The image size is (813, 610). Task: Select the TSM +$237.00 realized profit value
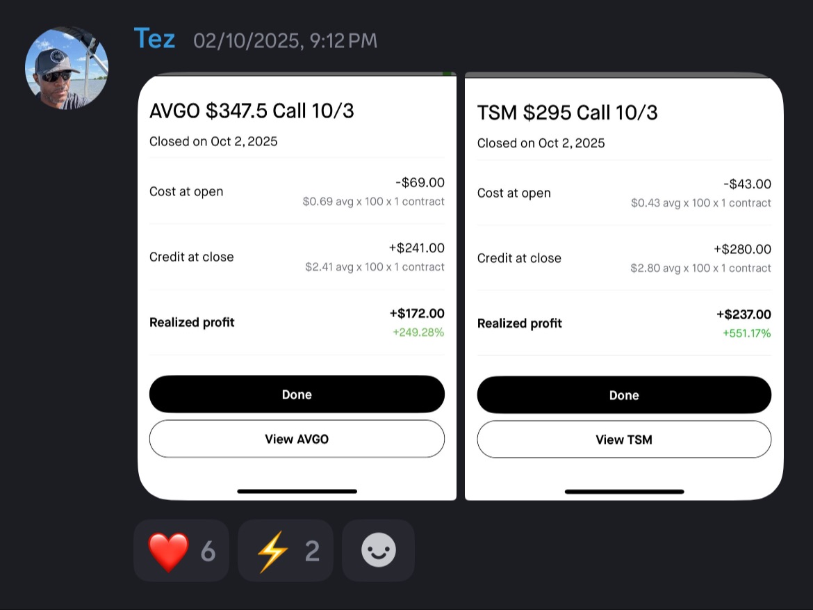pos(744,314)
